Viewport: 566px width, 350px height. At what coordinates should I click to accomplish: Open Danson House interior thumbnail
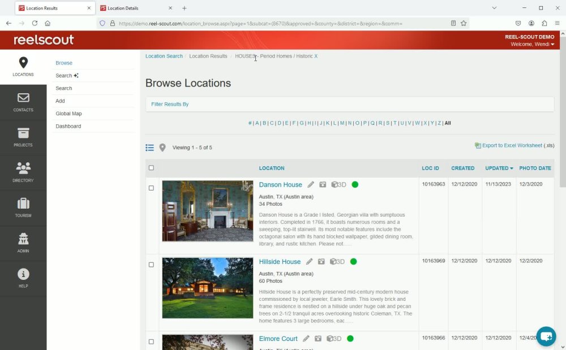click(208, 211)
